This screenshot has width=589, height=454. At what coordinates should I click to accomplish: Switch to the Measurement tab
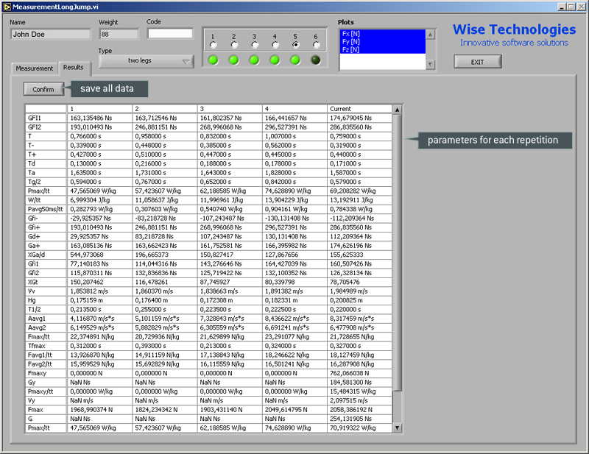pos(34,68)
